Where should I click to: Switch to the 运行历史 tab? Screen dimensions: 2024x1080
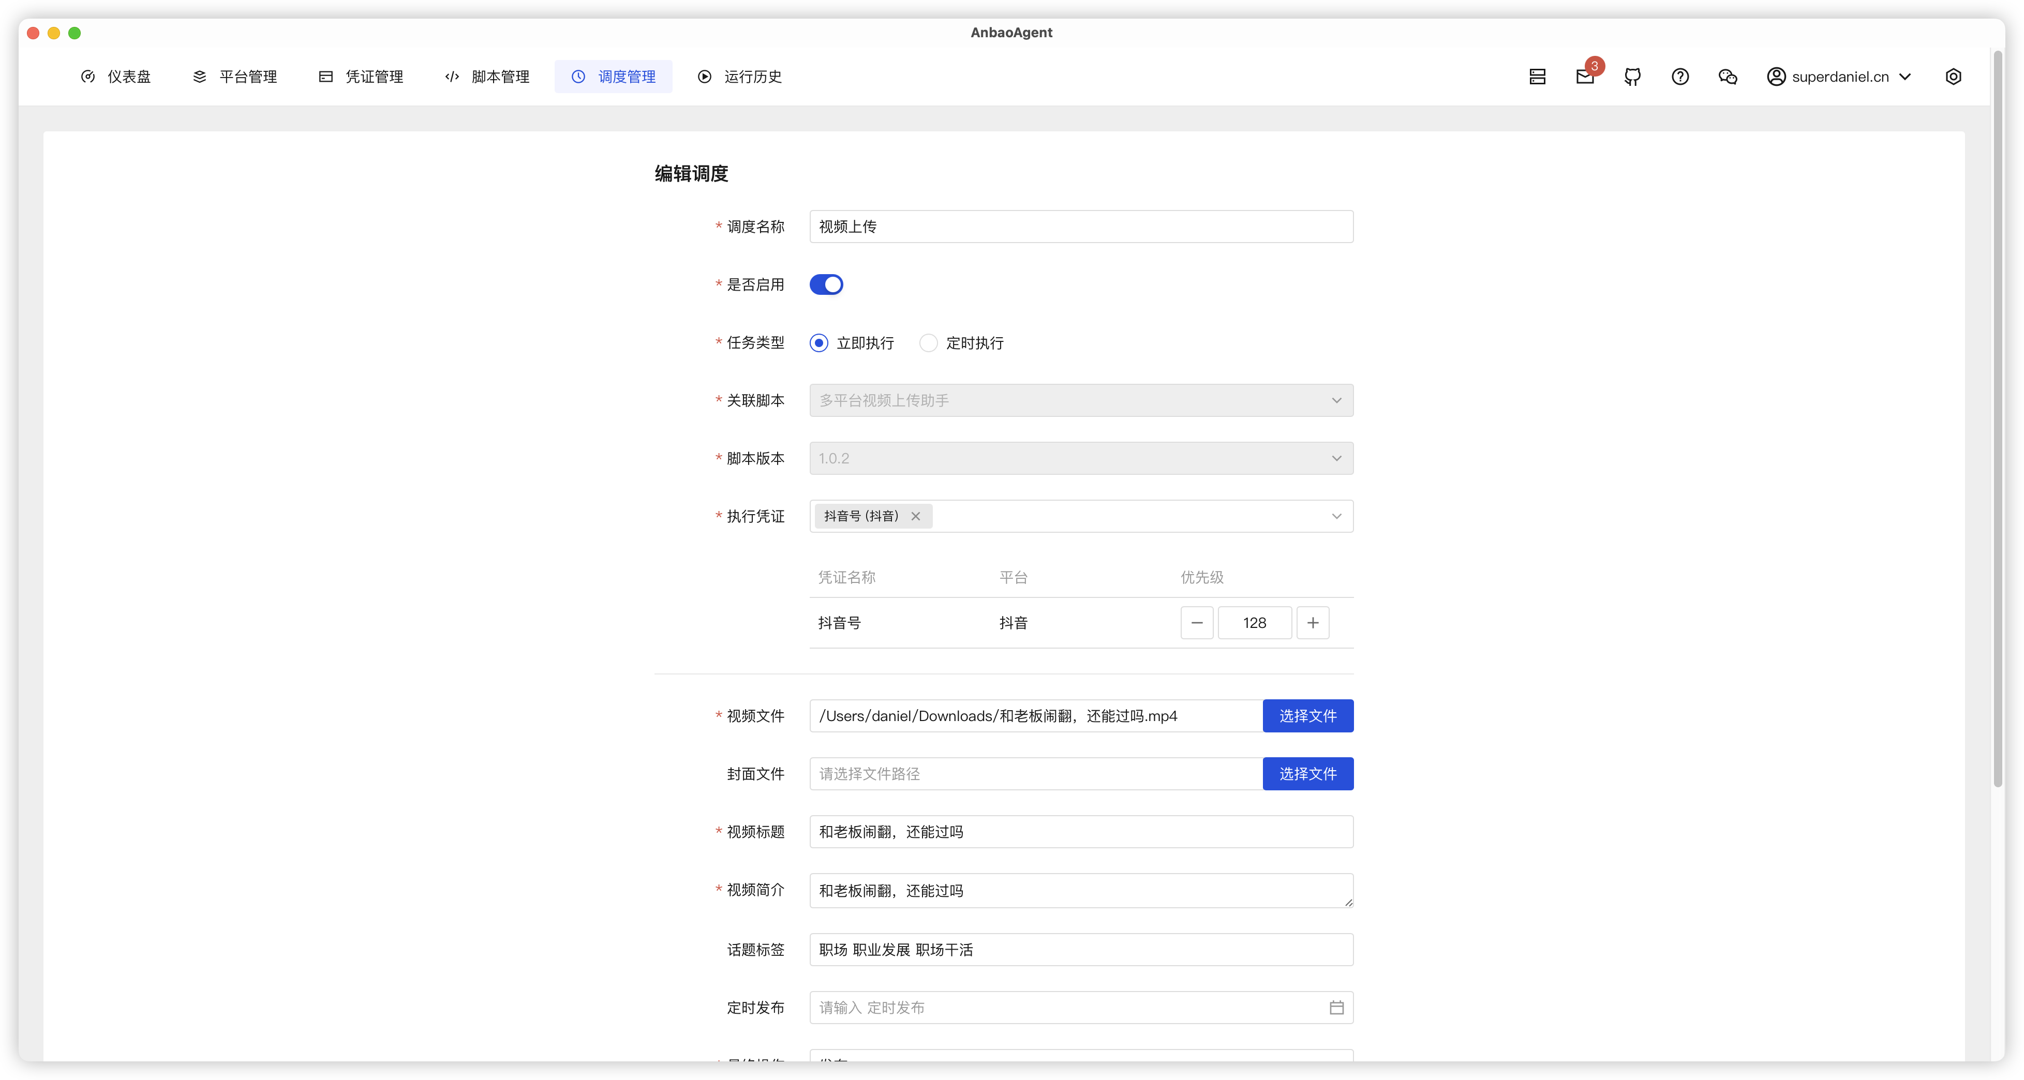(x=739, y=76)
